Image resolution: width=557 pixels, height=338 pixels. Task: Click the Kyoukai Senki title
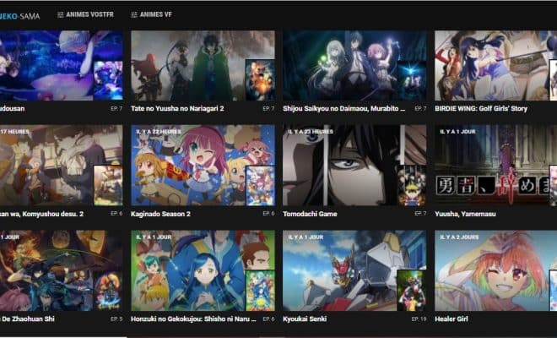305,319
